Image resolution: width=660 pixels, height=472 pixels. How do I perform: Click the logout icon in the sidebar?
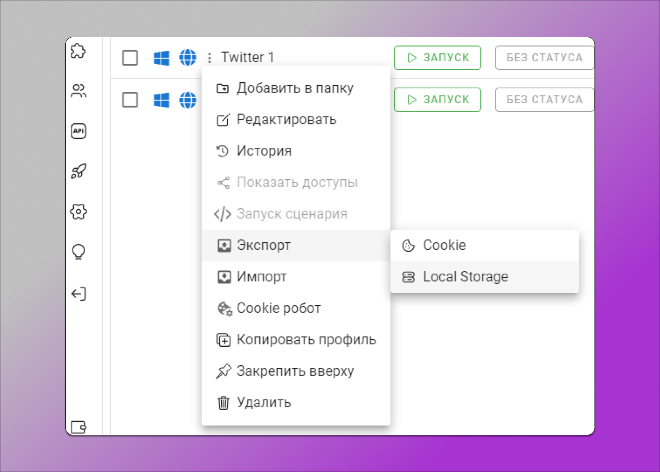[78, 293]
